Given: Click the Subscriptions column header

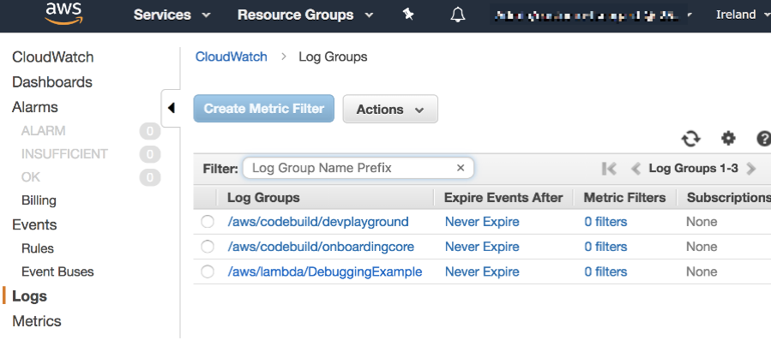Looking at the screenshot, I should click(x=729, y=198).
